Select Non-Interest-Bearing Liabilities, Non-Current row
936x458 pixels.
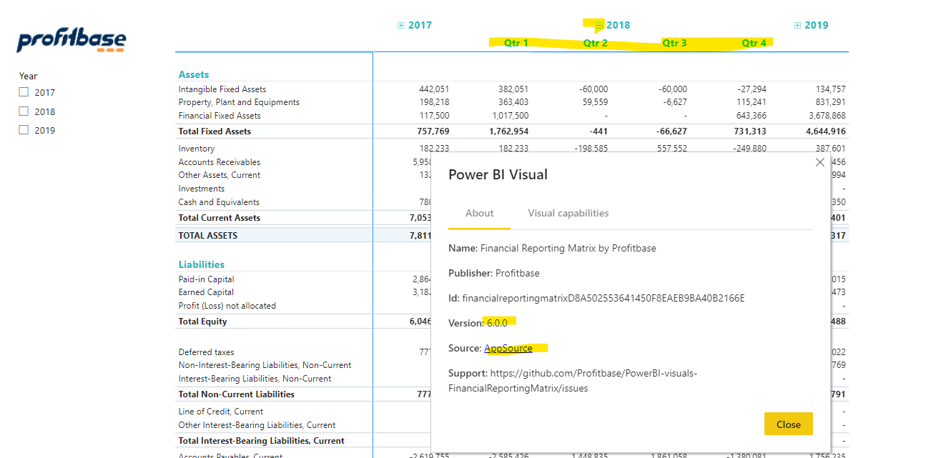point(265,365)
